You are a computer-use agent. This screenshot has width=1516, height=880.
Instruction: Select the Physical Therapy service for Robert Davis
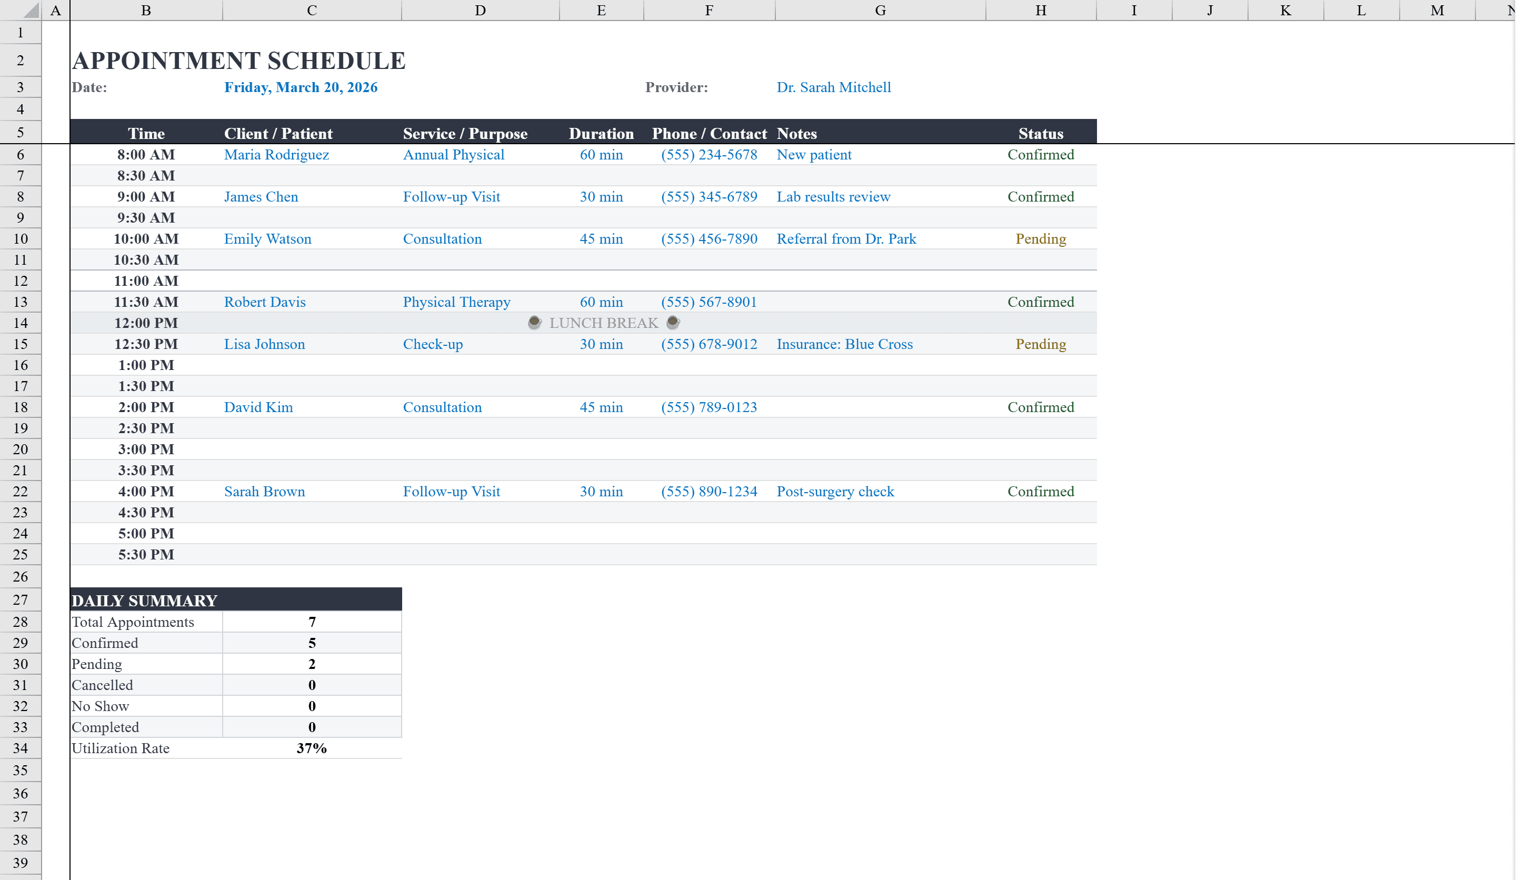(x=456, y=302)
